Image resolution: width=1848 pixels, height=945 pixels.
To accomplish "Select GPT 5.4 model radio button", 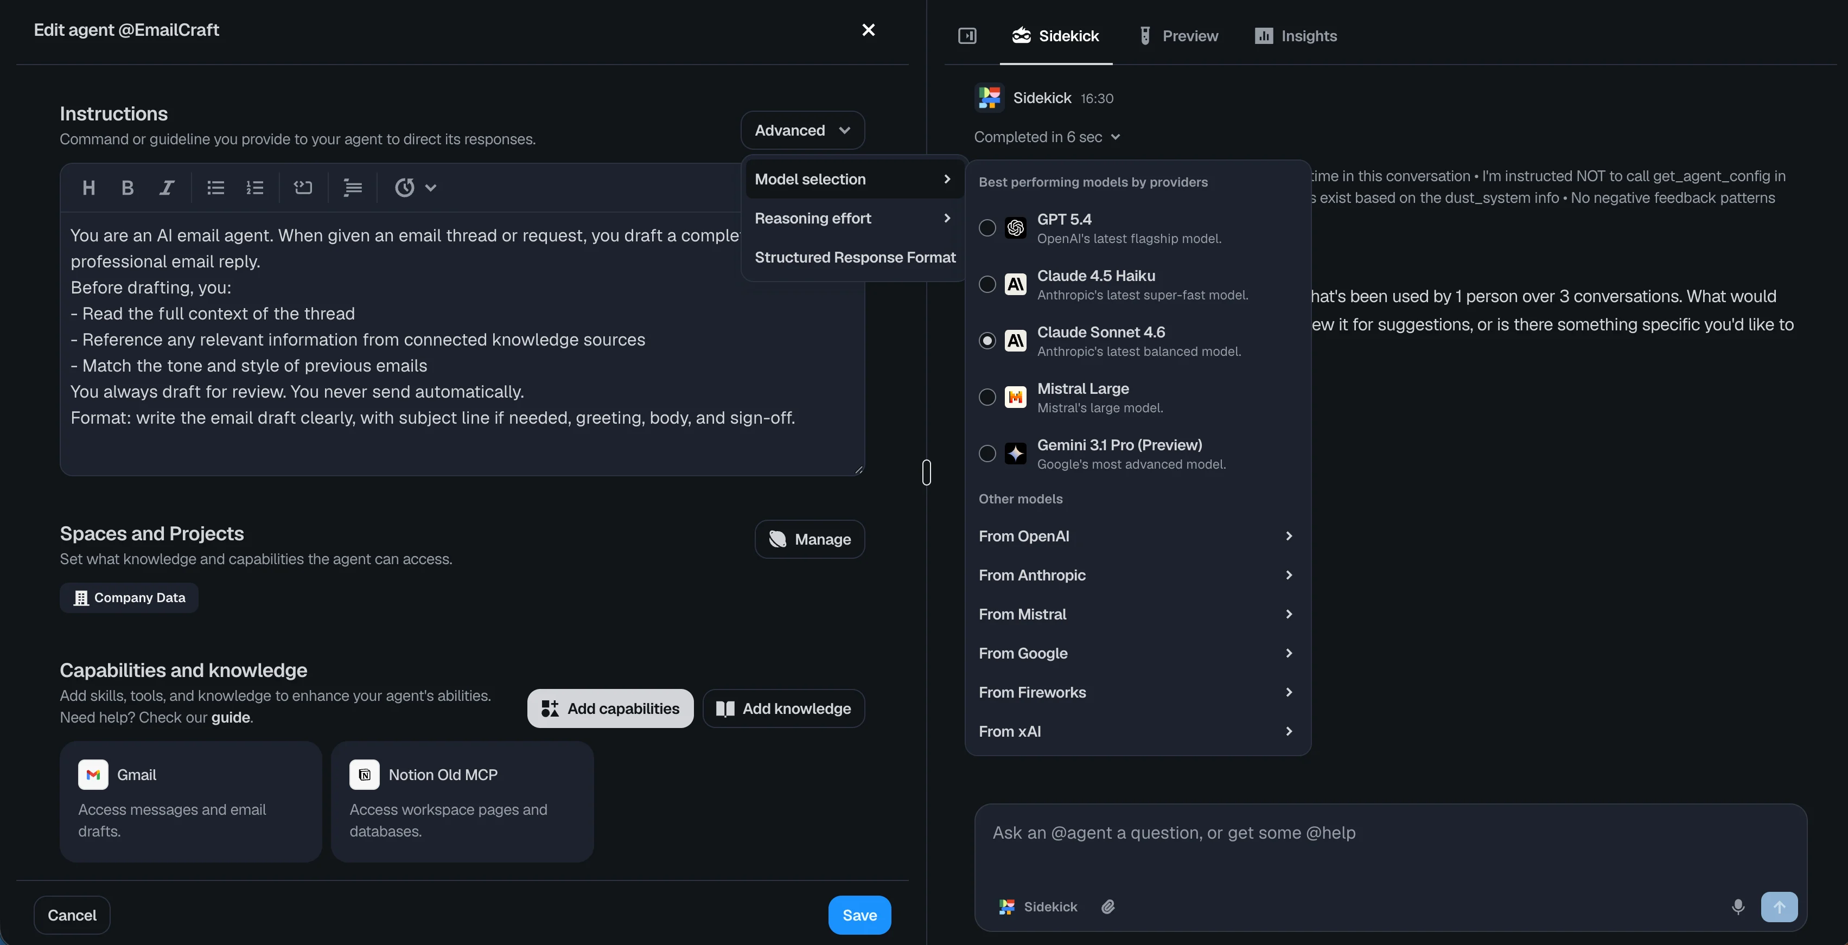I will [x=987, y=228].
